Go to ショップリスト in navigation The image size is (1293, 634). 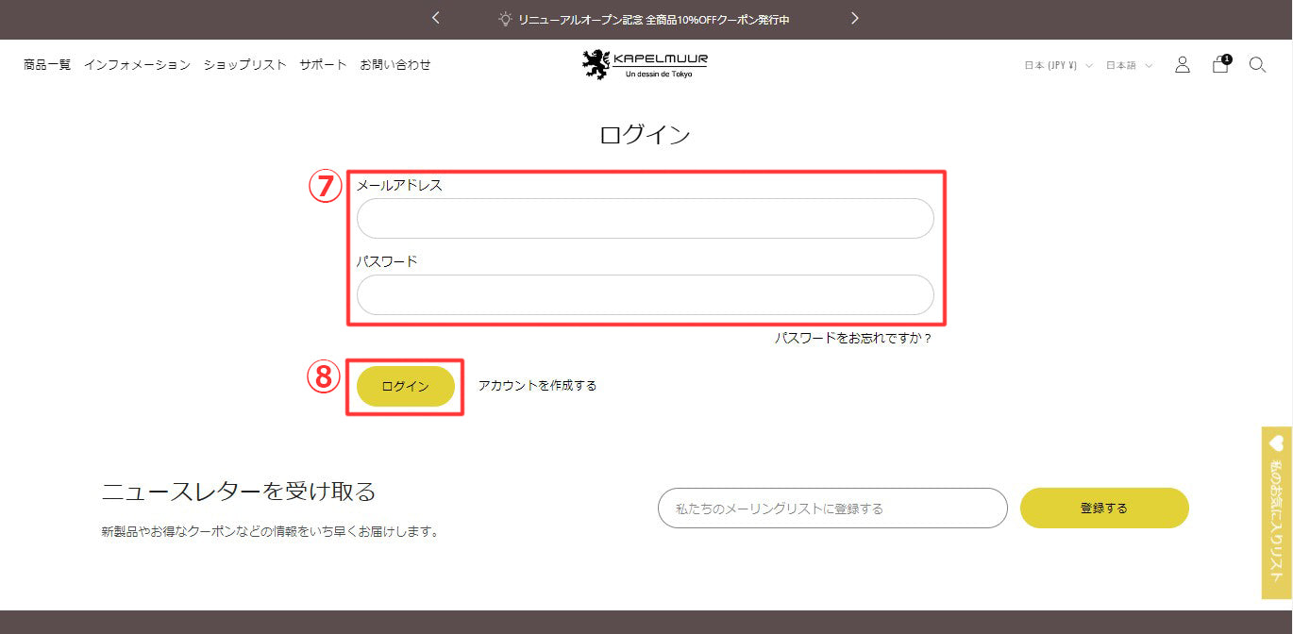tap(244, 65)
